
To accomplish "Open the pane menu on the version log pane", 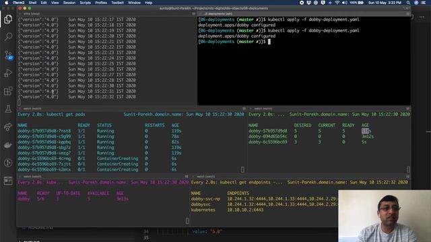I will [194, 13].
